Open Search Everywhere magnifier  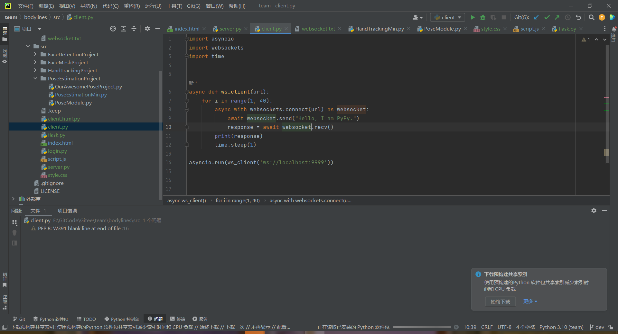pyautogui.click(x=591, y=17)
